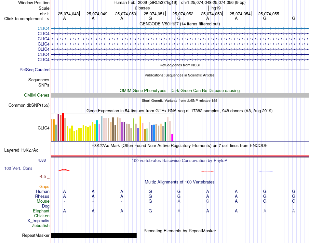The height and width of the screenshot is (243, 309).
Task: Click the Layered H3K27Ac track label
Action: 21,150
